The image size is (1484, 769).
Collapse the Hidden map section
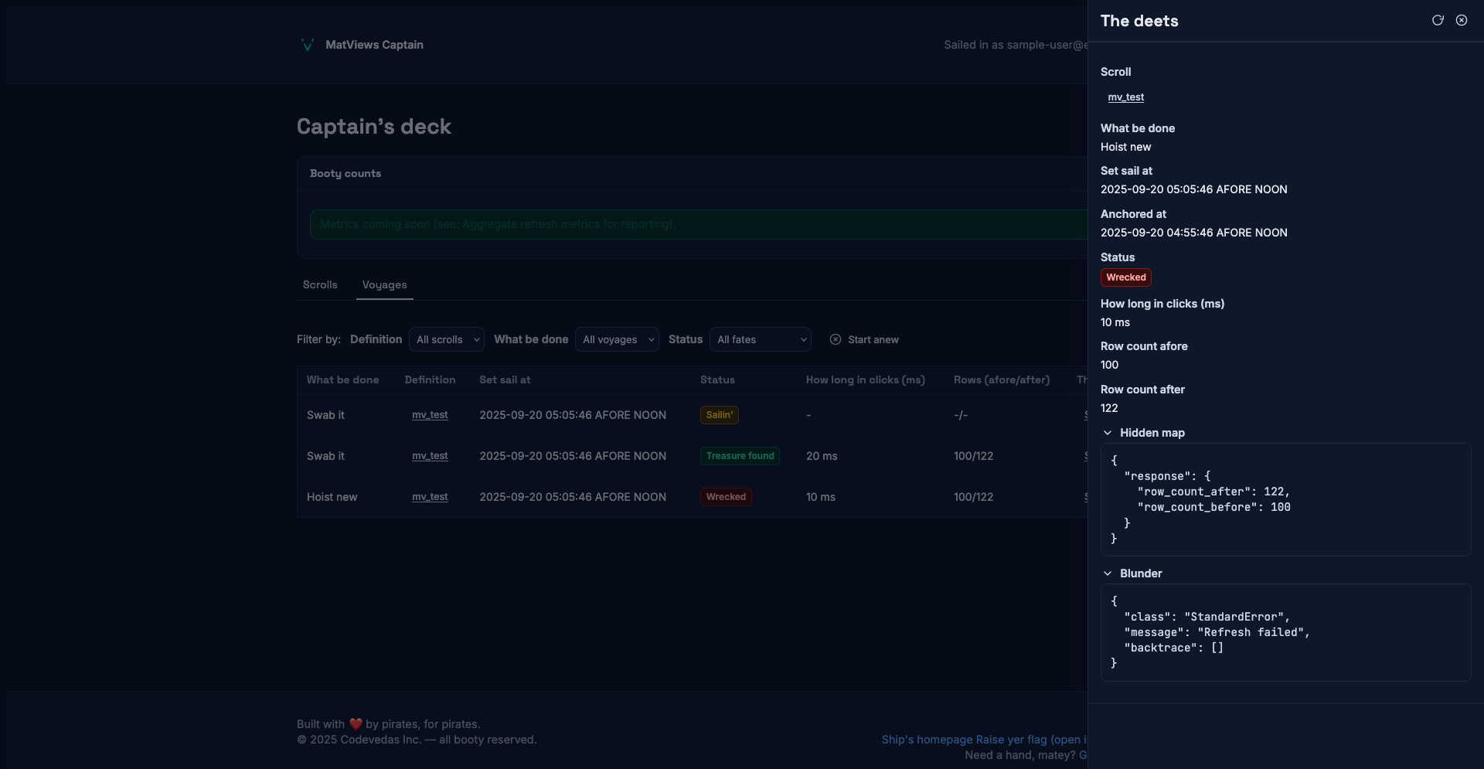[1108, 433]
